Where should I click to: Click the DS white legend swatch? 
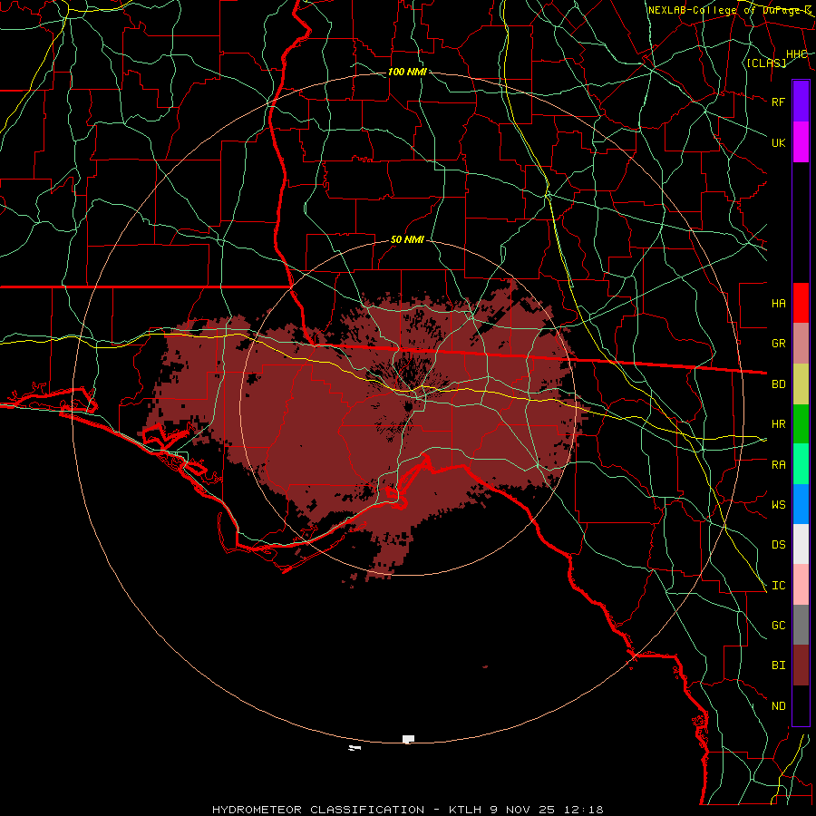[801, 544]
